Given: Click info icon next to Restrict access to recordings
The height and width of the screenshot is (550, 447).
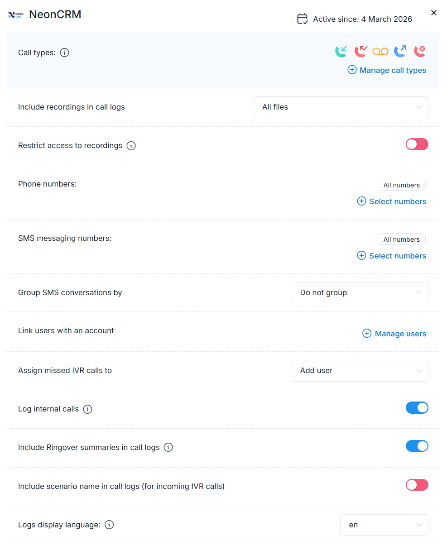Looking at the screenshot, I should 131,146.
